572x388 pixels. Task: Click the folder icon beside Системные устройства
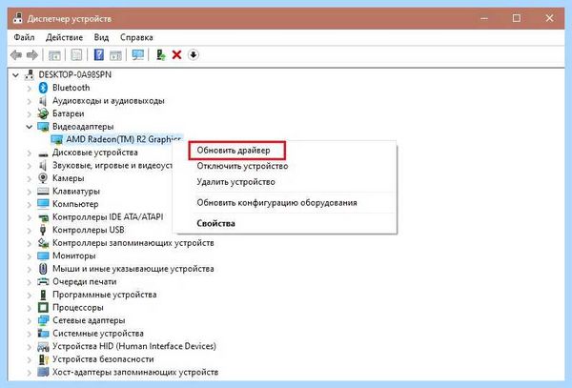click(x=43, y=334)
